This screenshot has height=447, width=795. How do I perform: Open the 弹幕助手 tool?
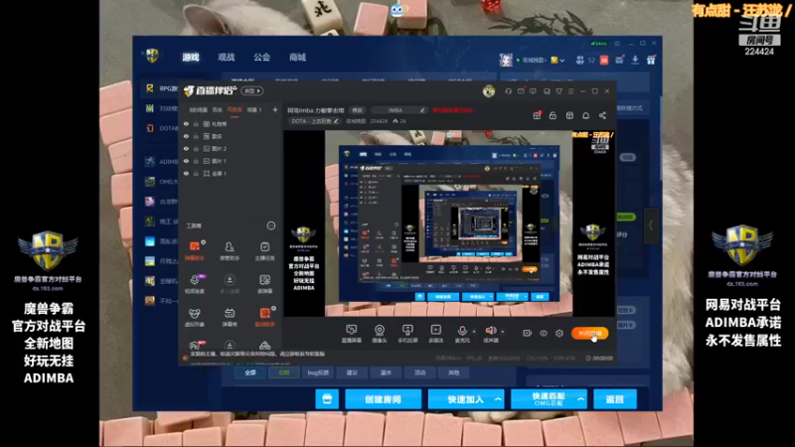[x=195, y=250]
